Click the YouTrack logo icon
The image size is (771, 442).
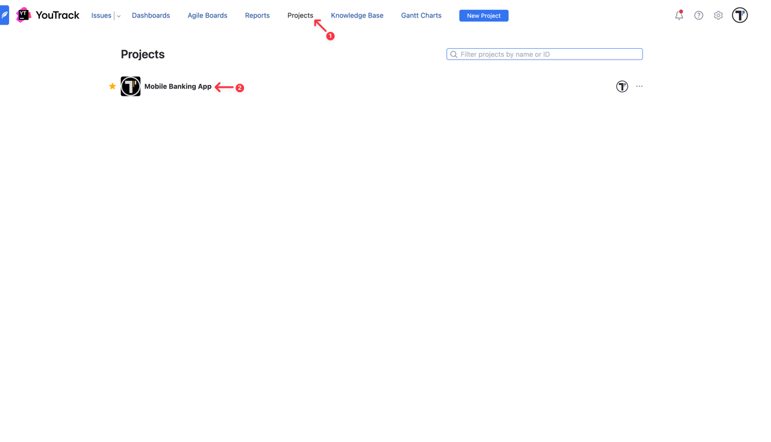[23, 15]
